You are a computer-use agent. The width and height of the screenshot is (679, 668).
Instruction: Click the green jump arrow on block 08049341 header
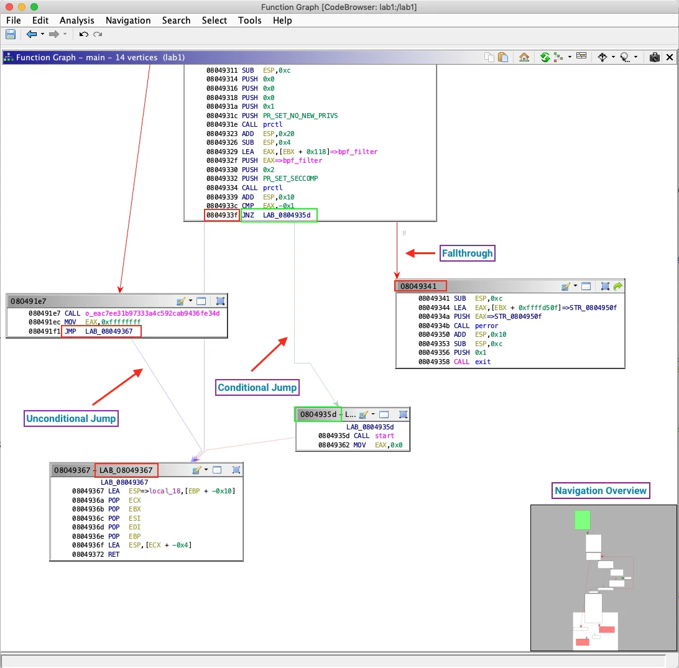click(616, 286)
